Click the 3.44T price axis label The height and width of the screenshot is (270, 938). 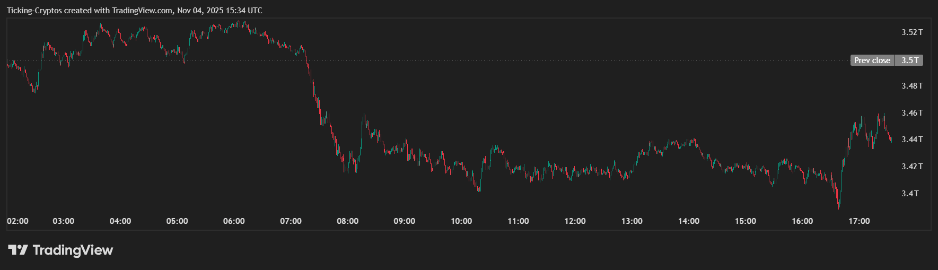coord(912,140)
